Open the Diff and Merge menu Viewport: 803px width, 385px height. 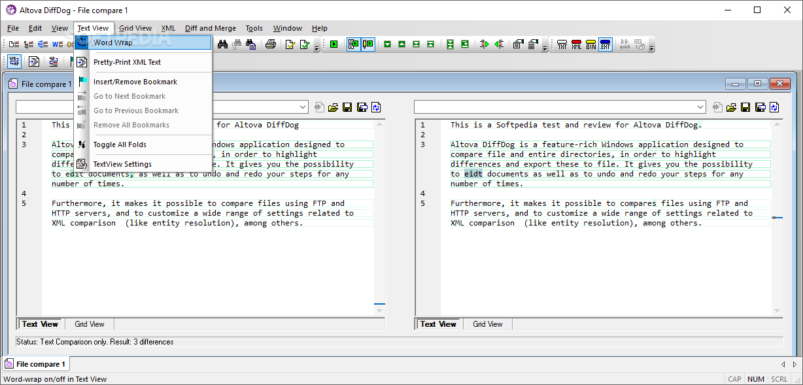click(211, 28)
